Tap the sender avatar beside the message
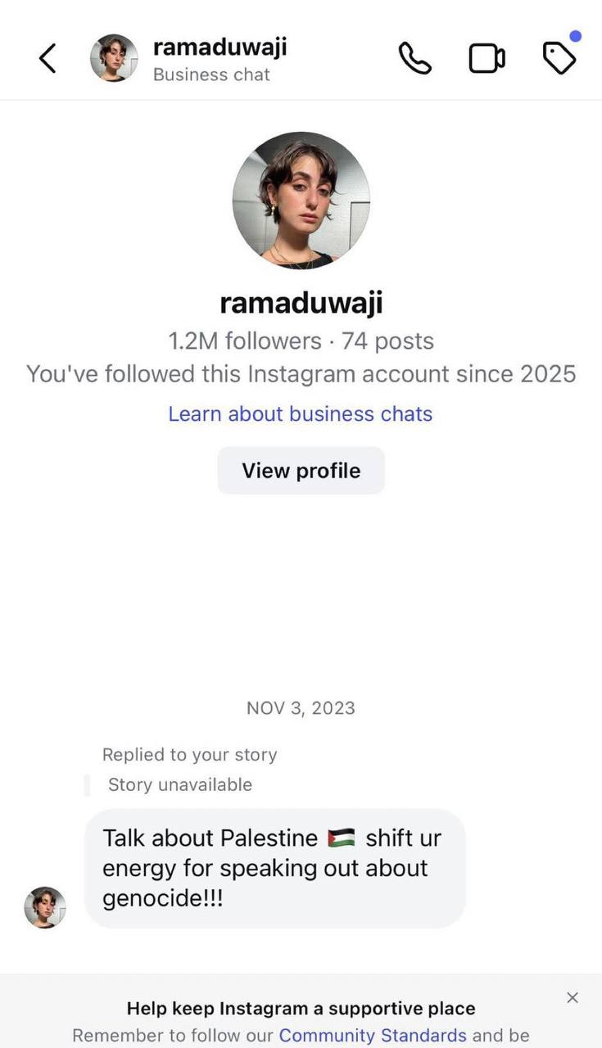Image resolution: width=602 pixels, height=1048 pixels. coord(45,907)
